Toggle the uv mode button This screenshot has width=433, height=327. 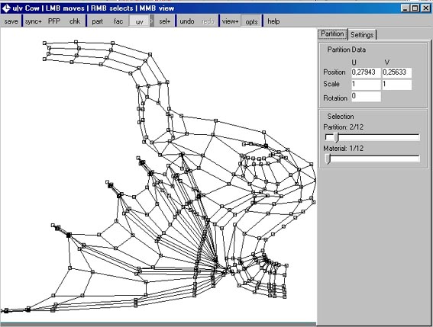coord(140,21)
